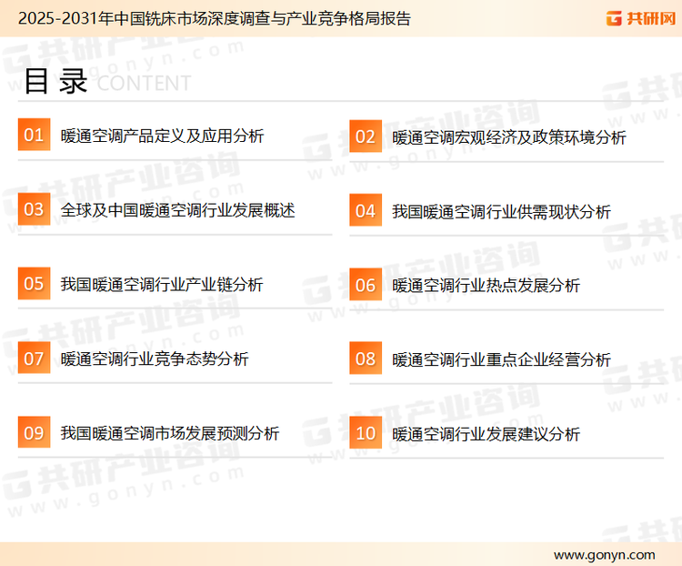Go to 我国暖通空调行业供需现状分析
The height and width of the screenshot is (566, 682).
point(501,212)
